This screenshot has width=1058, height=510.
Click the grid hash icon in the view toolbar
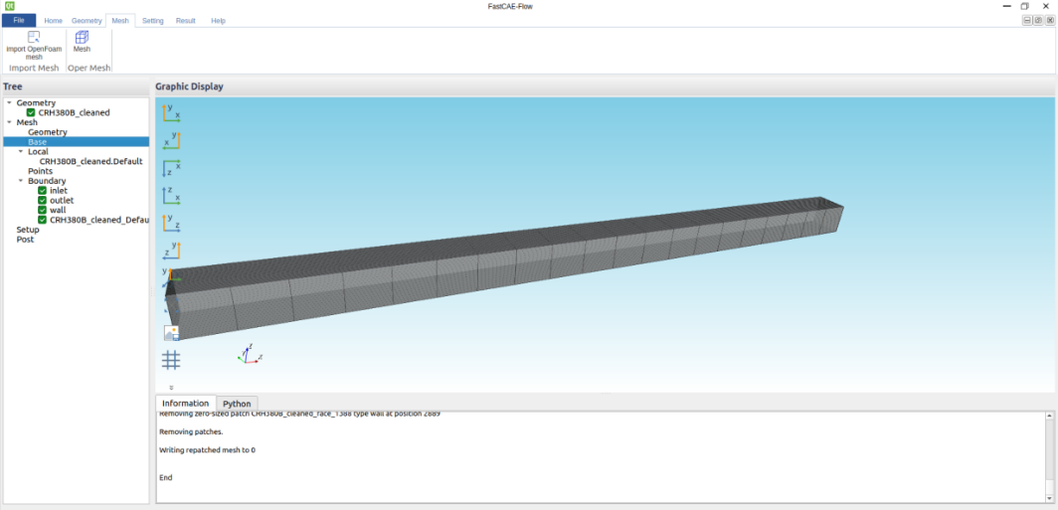[x=171, y=360]
